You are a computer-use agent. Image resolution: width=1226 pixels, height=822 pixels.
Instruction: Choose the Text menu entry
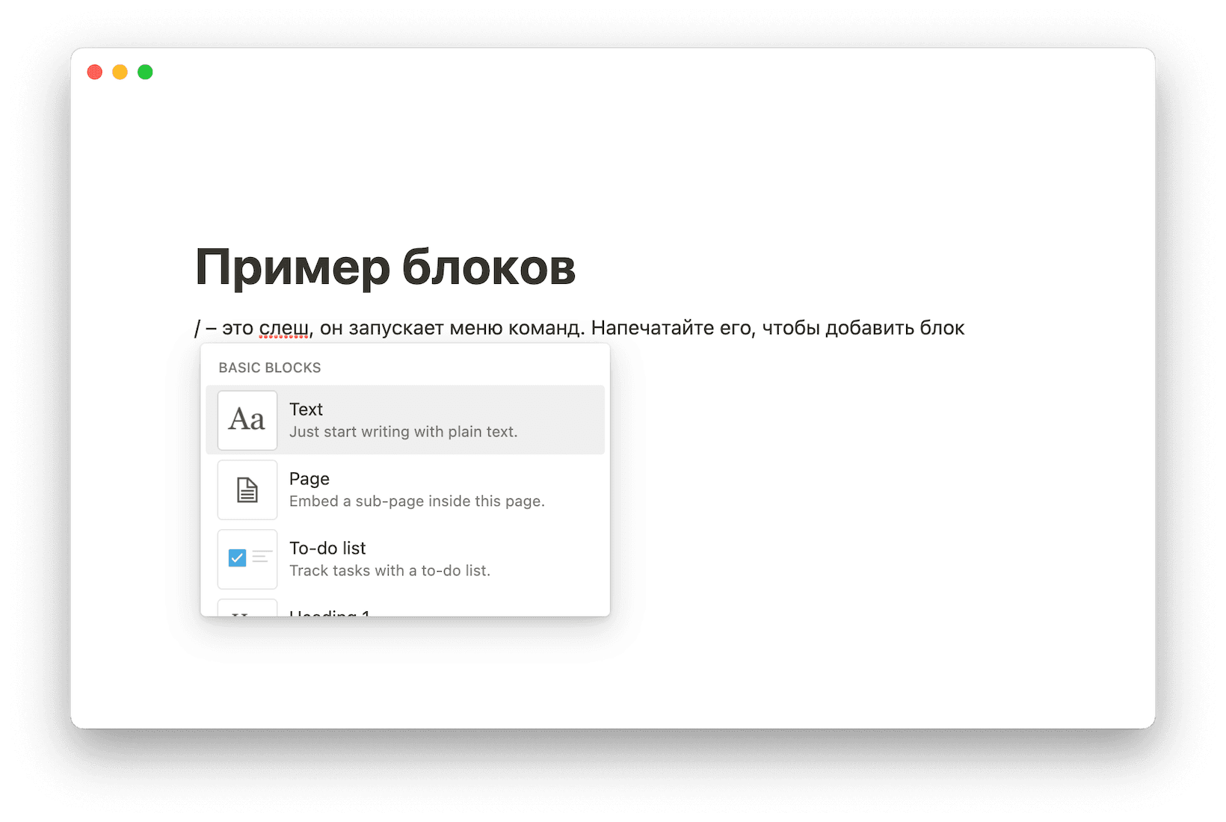[405, 420]
